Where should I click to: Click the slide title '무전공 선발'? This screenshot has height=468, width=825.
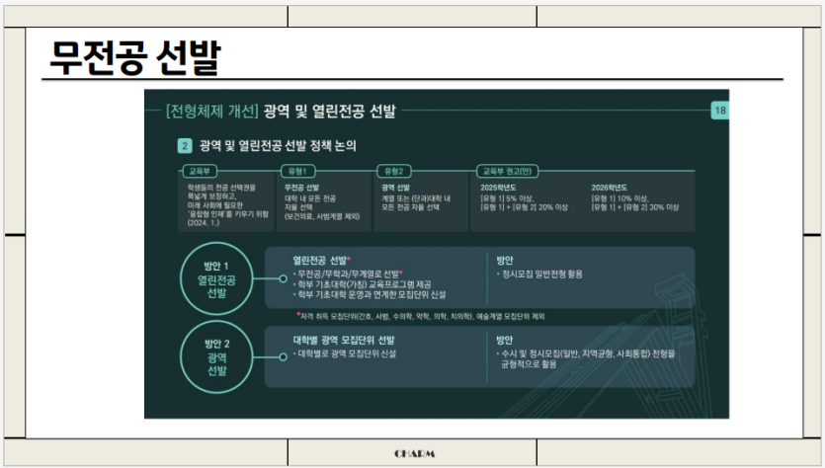click(135, 57)
